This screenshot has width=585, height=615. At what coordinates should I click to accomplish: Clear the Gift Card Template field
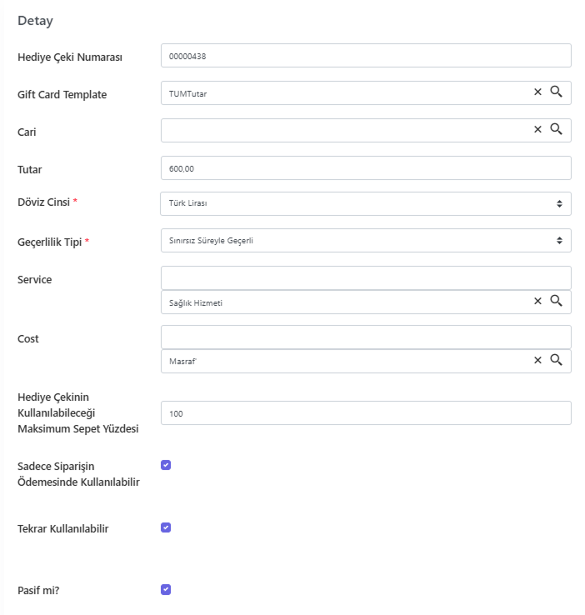point(537,92)
